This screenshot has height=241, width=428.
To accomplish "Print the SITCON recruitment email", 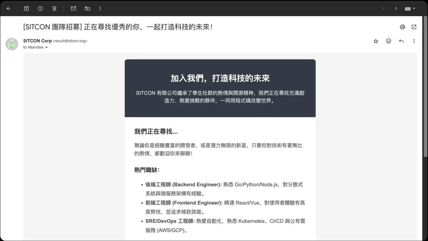I will click(x=402, y=27).
